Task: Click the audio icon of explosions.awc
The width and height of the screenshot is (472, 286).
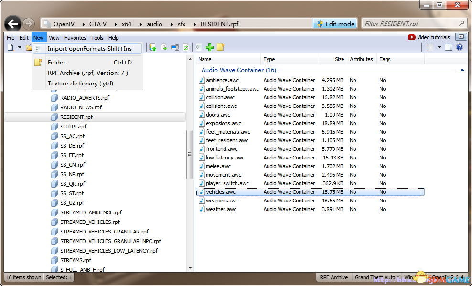Action: (202, 123)
